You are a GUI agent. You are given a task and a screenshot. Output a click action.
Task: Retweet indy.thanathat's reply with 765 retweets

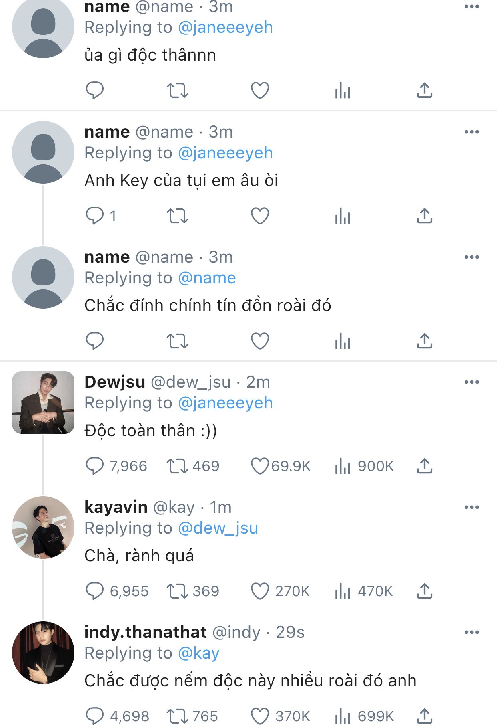(x=177, y=716)
